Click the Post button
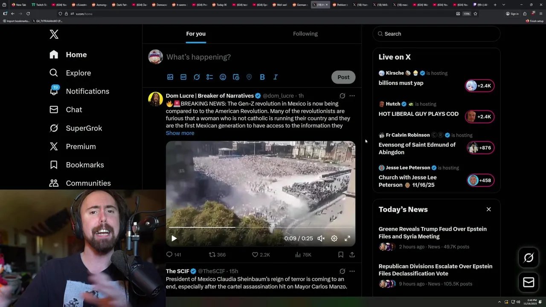The image size is (546, 307). [x=343, y=77]
